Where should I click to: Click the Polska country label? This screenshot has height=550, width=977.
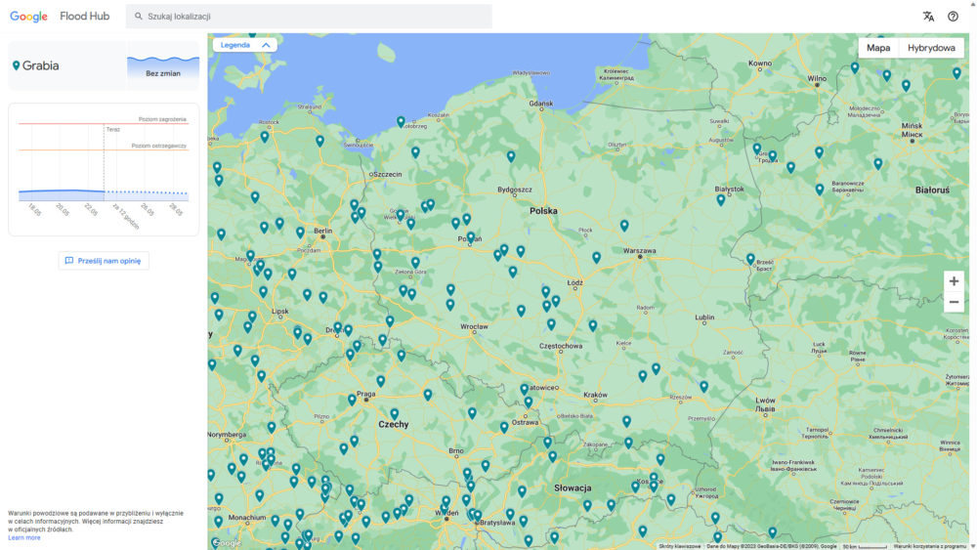coord(543,211)
